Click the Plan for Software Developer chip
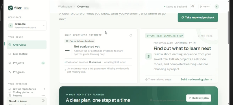Screen dimensions: 233x105 (80, 41)
